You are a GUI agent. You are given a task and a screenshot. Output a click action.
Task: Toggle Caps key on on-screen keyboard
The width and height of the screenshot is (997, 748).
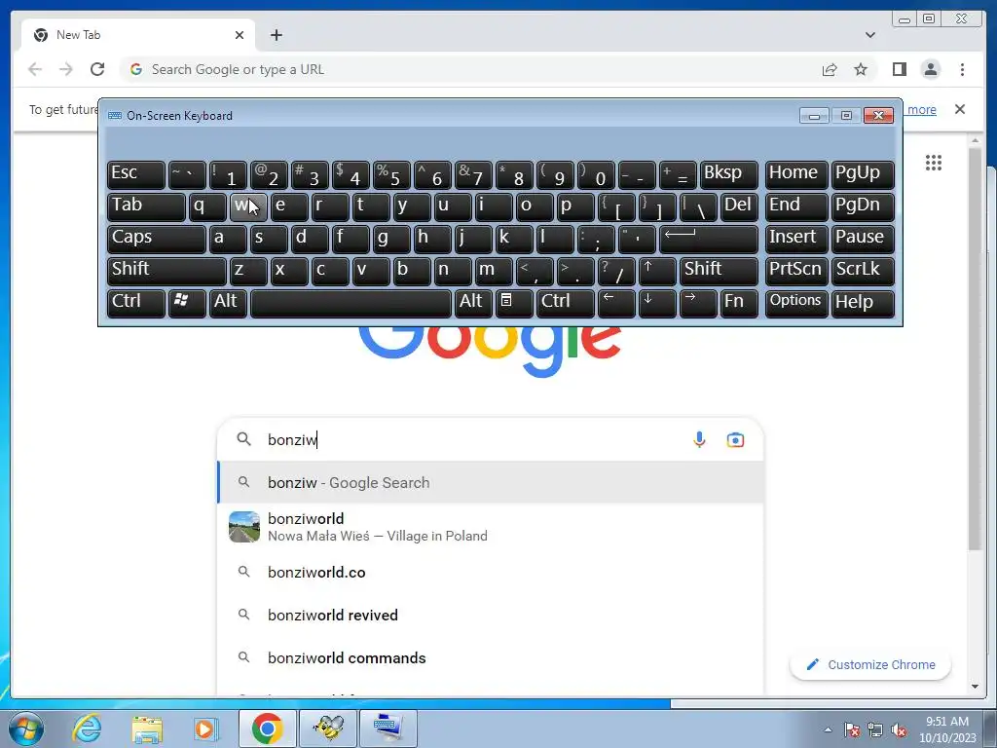pos(157,239)
